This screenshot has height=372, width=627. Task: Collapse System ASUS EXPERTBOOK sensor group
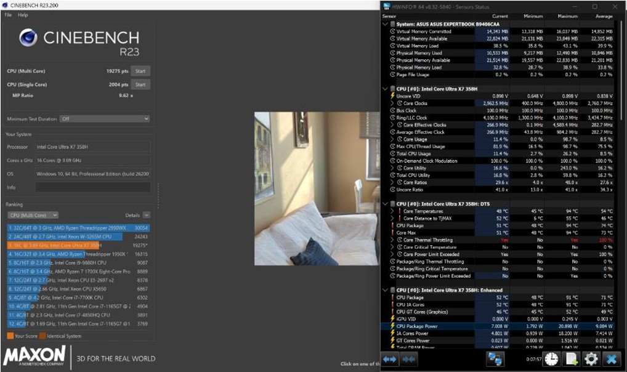[386, 24]
